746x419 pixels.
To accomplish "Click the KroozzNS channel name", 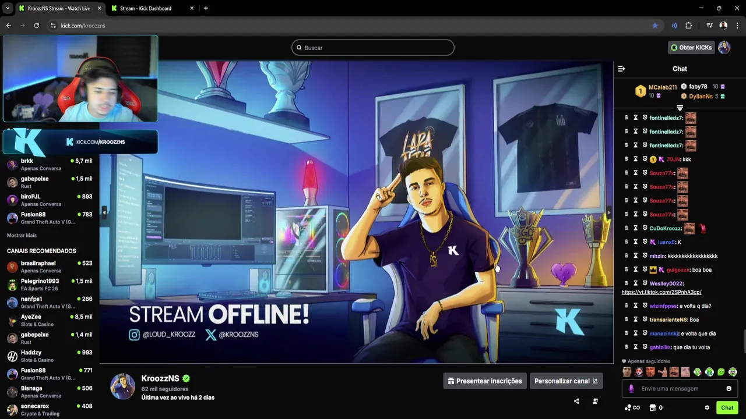I will pos(160,378).
